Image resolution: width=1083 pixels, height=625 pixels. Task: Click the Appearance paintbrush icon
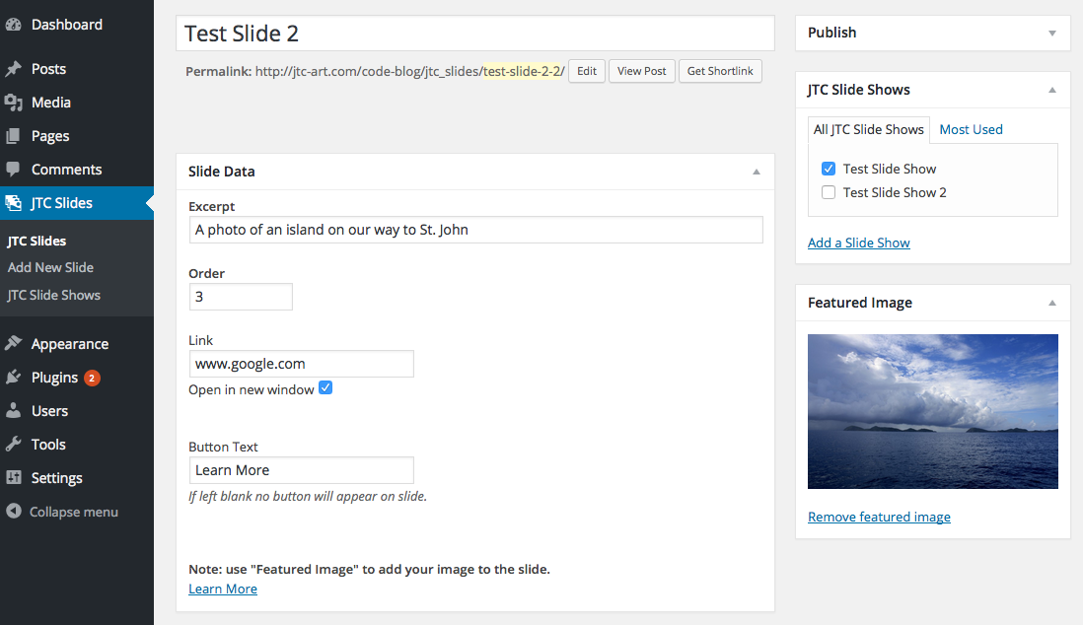pos(14,344)
